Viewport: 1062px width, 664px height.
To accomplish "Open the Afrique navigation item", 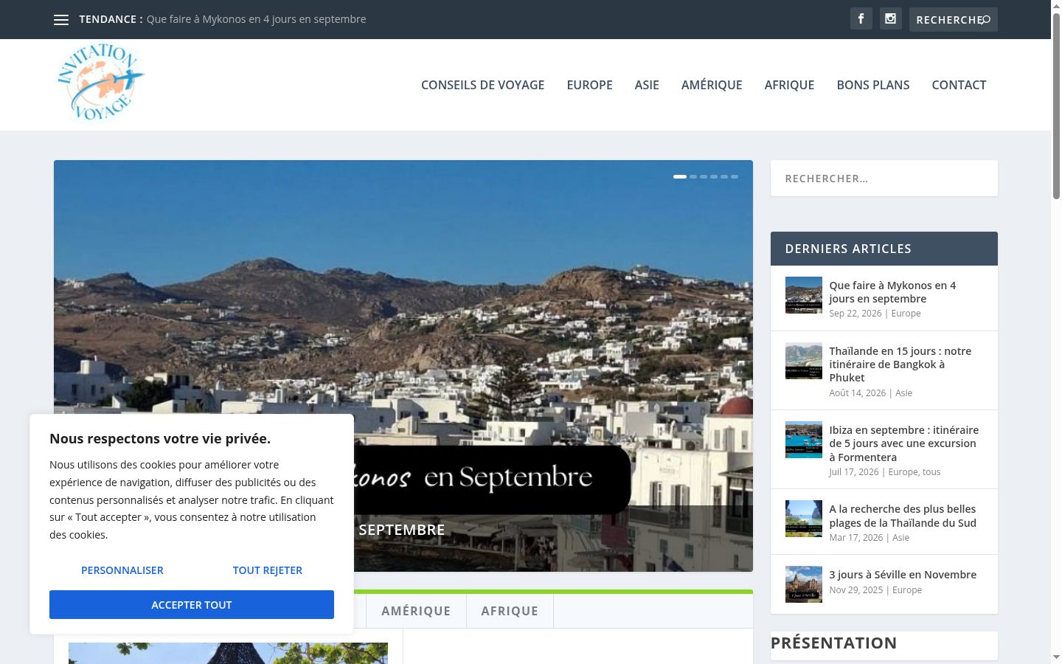I will coord(789,85).
